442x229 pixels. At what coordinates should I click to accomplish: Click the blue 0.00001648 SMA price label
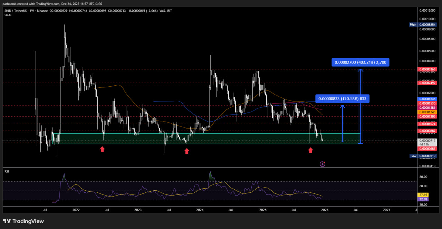tap(428, 99)
